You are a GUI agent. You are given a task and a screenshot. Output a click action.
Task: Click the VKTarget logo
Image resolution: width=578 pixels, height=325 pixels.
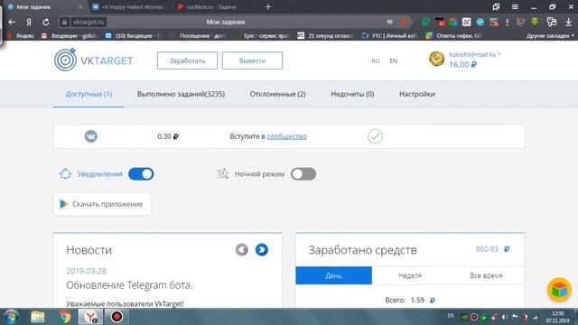[x=94, y=60]
